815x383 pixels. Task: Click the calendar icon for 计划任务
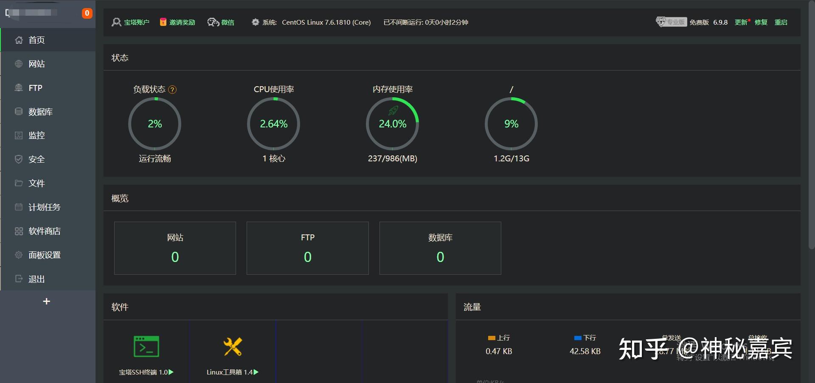coord(19,207)
